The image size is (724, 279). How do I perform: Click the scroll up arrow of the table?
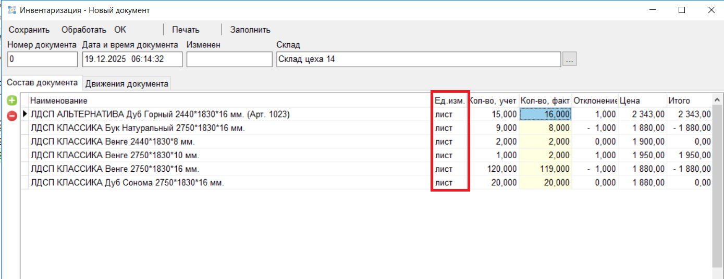718,100
